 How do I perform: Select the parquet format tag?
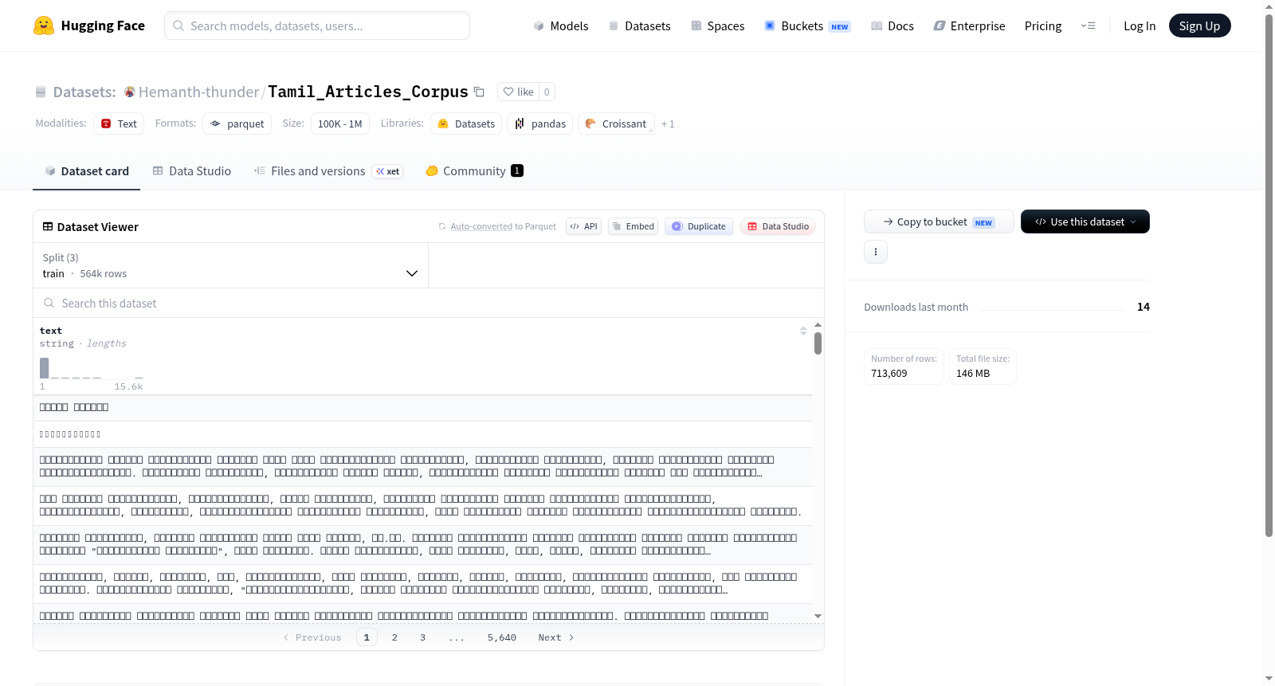pyautogui.click(x=237, y=123)
